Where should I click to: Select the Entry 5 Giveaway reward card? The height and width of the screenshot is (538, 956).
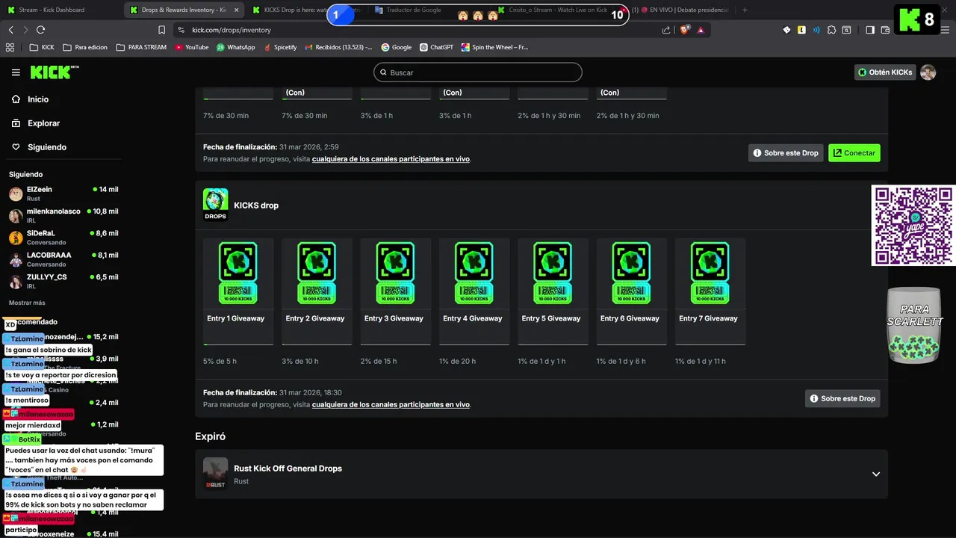pyautogui.click(x=553, y=291)
